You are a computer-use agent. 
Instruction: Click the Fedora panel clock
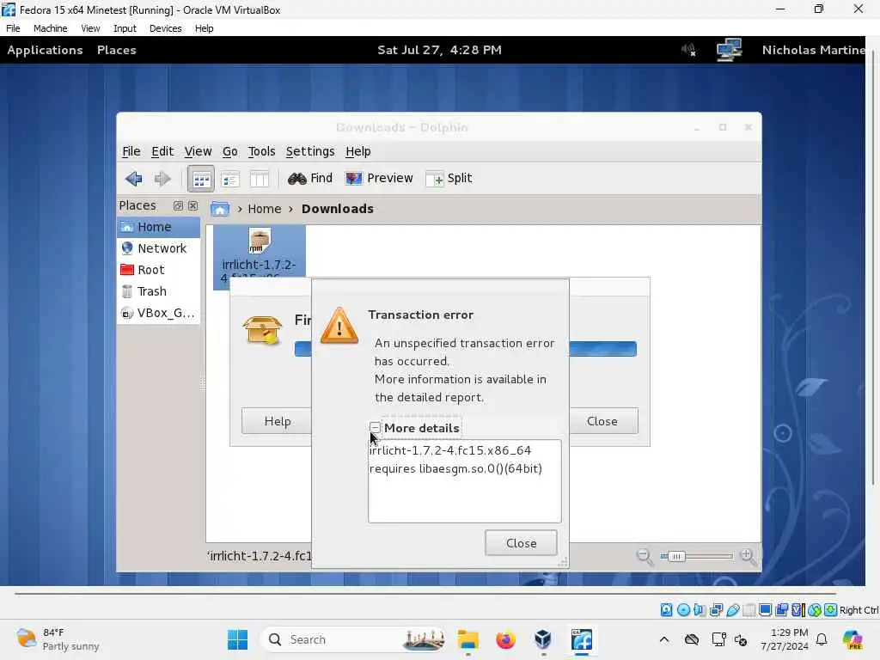439,50
